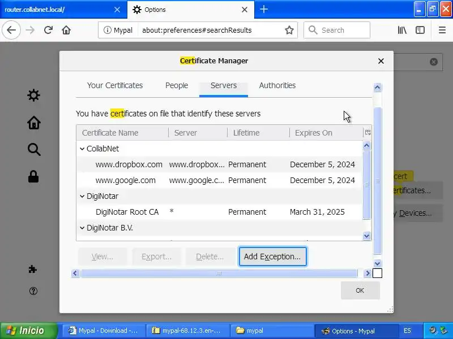Sort by Certificate Name column
Screen dimensions: 453x339
click(122, 133)
